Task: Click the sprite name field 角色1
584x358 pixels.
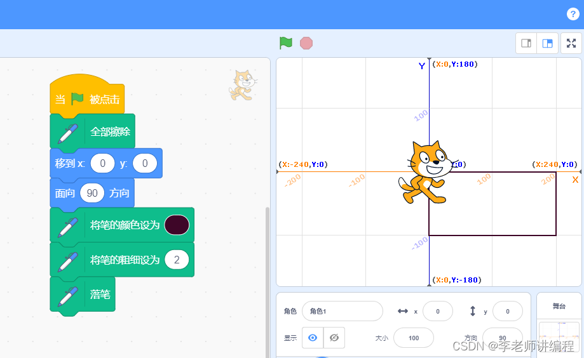Action: pyautogui.click(x=343, y=311)
